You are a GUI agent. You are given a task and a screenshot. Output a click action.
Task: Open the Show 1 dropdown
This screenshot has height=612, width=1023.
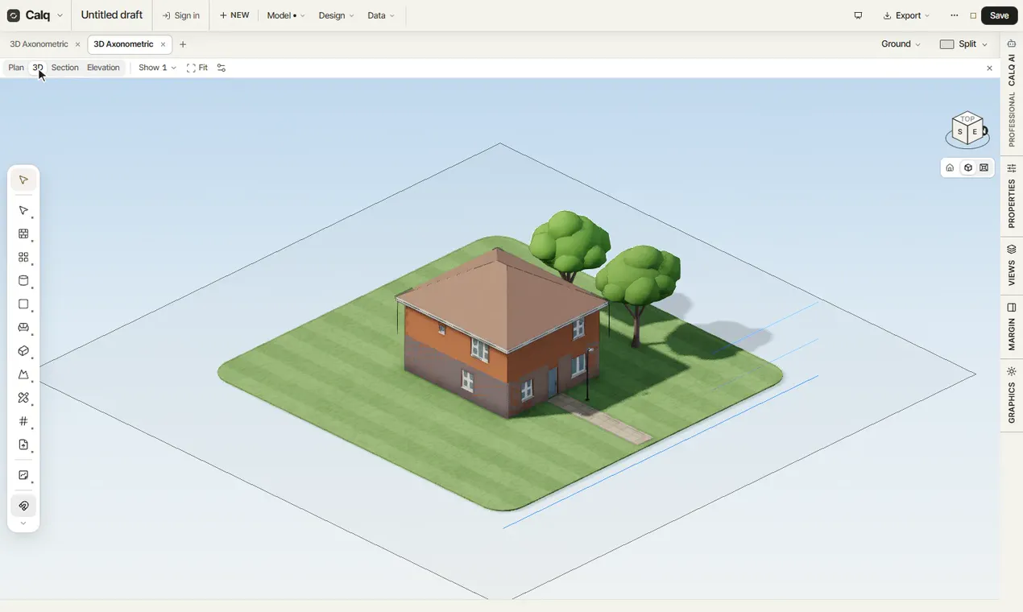point(157,68)
